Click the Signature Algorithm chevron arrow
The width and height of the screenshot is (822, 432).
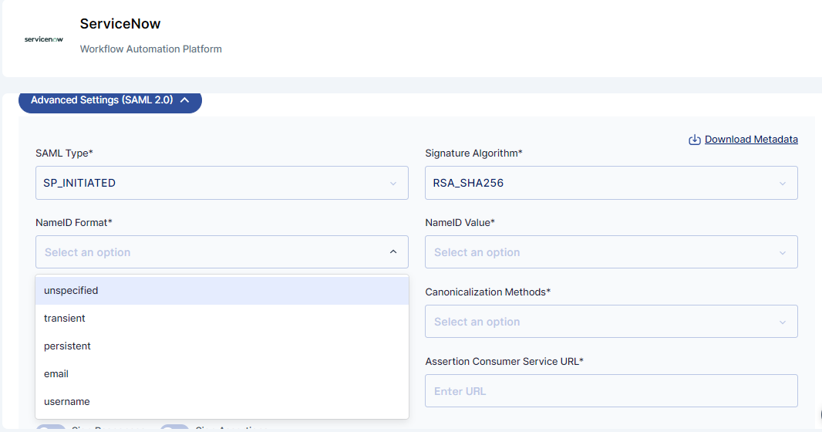783,184
